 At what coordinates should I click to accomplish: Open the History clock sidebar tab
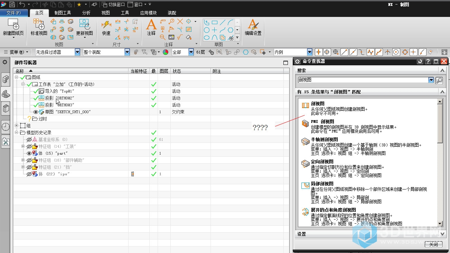click(6, 126)
